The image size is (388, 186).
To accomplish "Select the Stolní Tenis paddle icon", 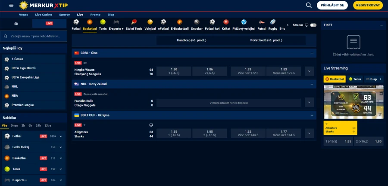I will (134, 22).
